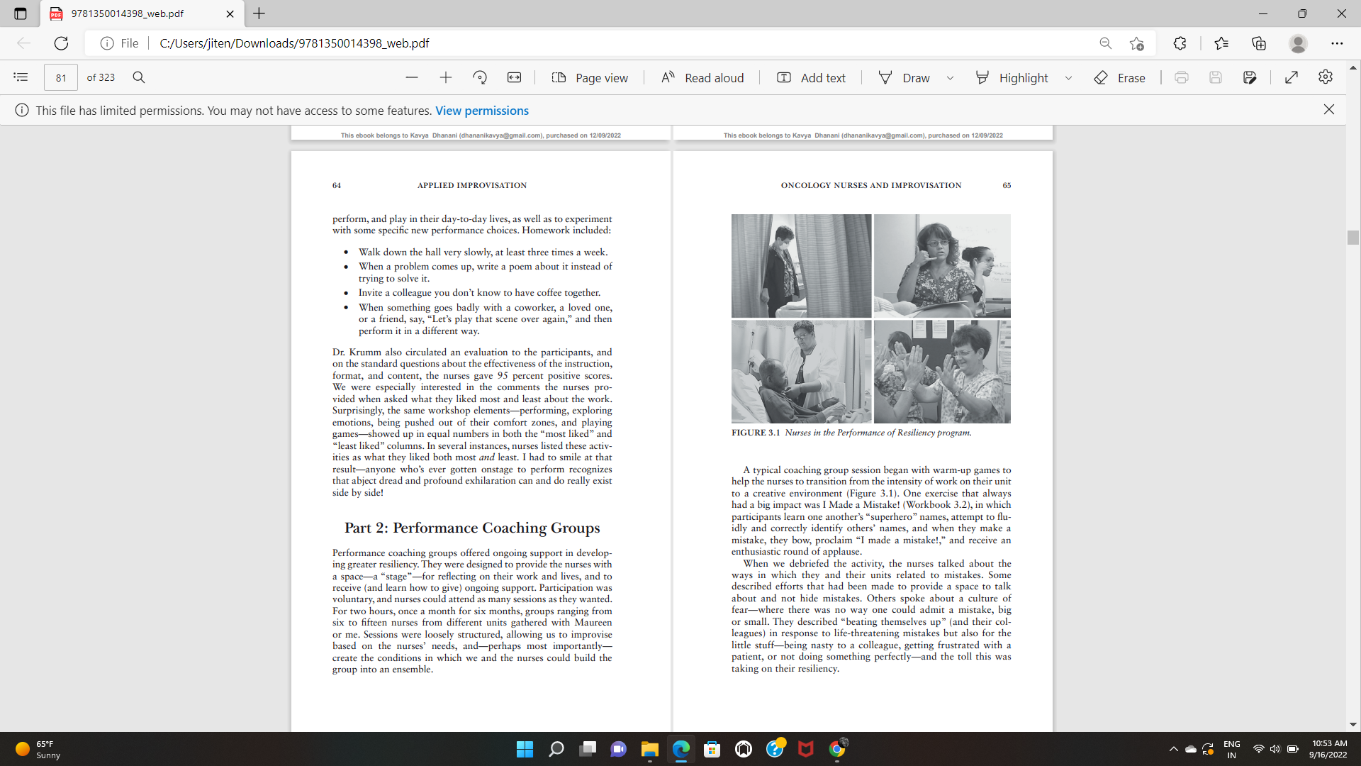
Task: Open the clock and date panel
Action: click(1329, 749)
